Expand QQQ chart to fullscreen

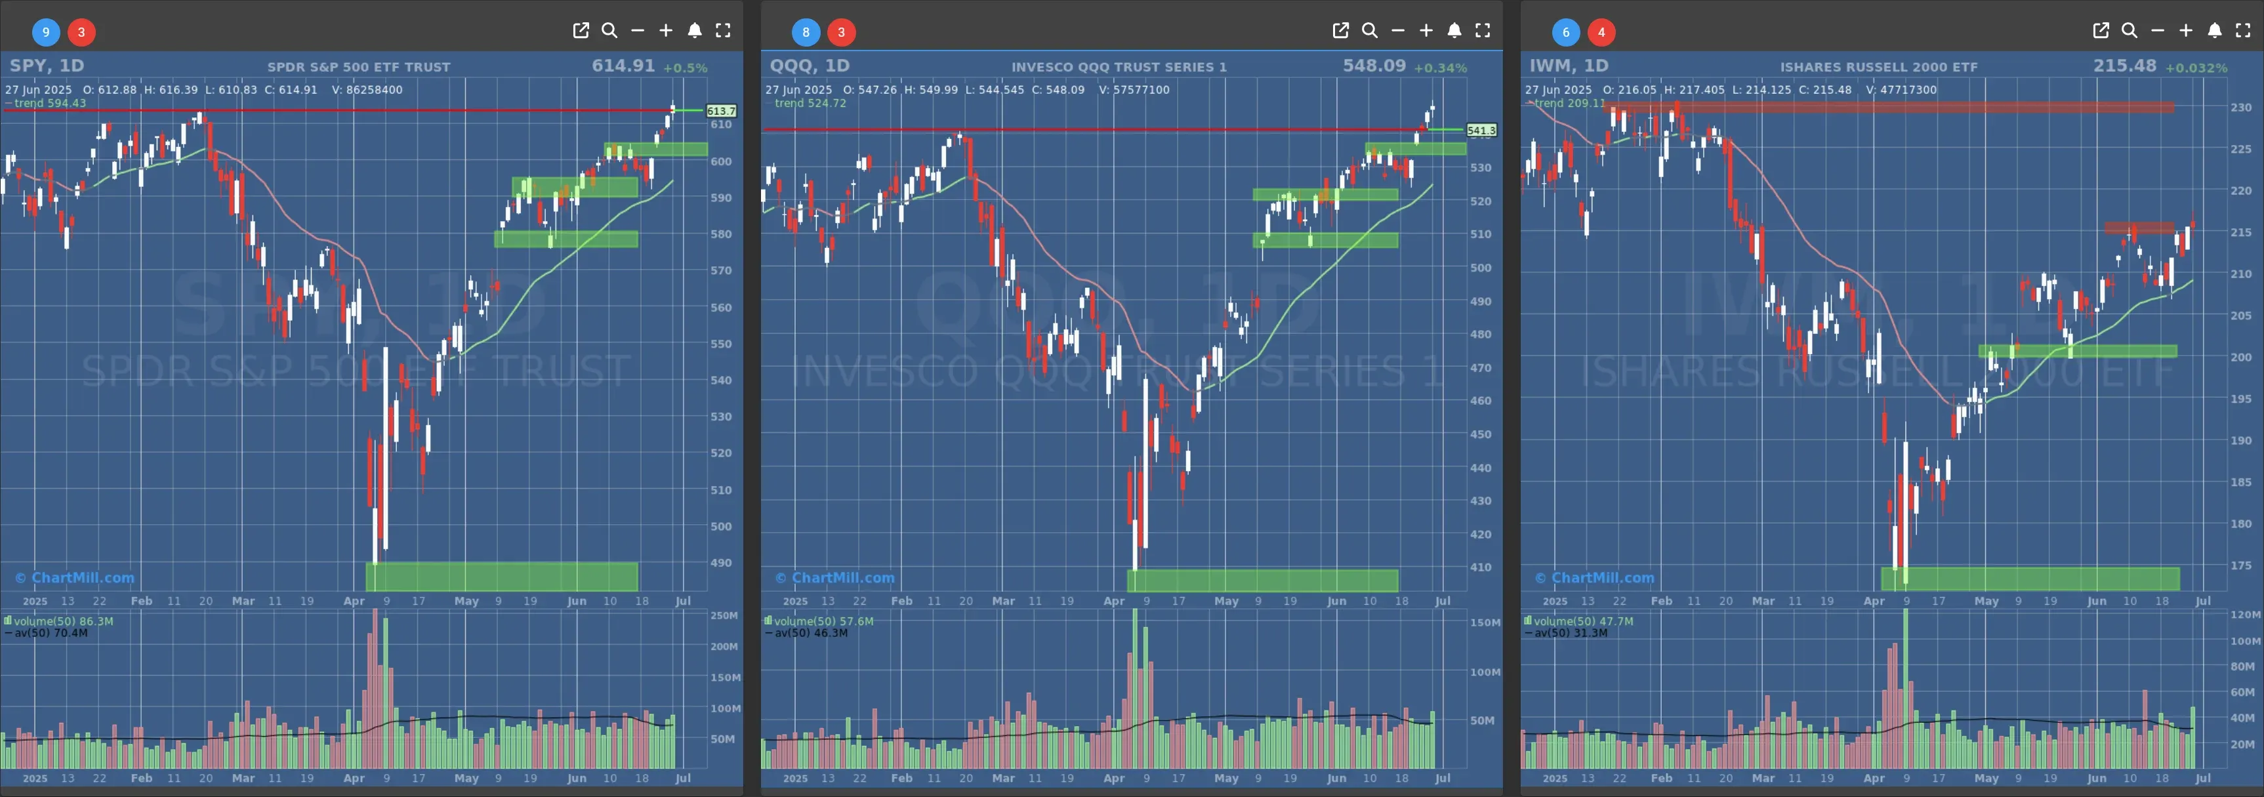[1483, 31]
